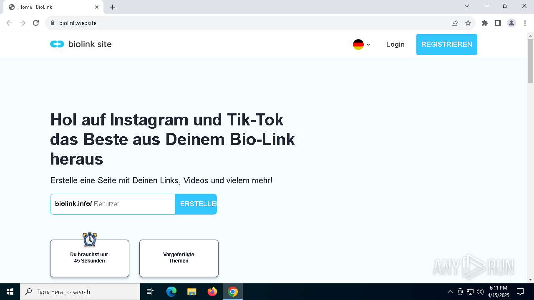Image resolution: width=534 pixels, height=300 pixels.
Task: Click the headline 'Hol auf Instagram und Tik-Tok'
Action: tap(167, 120)
